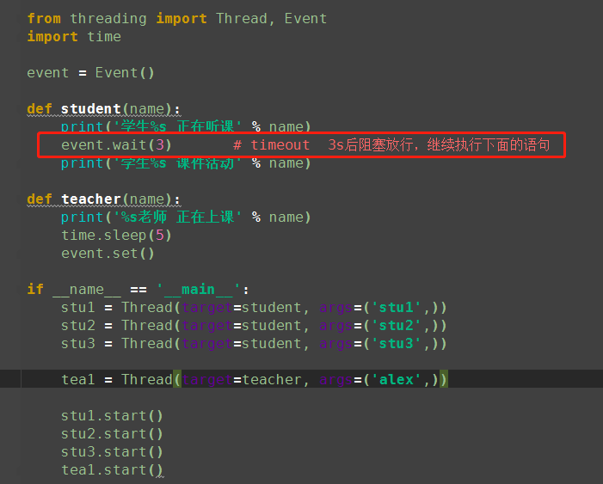Screen dimensions: 603x484
Task: Click the 'tea1.start()' call
Action: (112, 469)
